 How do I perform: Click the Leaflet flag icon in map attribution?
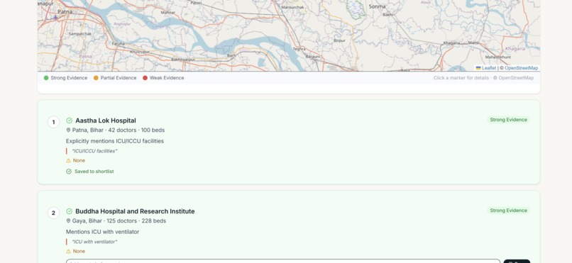(x=478, y=68)
